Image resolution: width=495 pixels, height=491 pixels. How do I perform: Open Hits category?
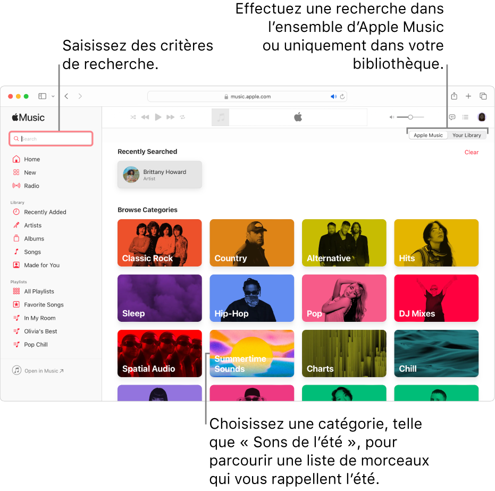(x=437, y=243)
